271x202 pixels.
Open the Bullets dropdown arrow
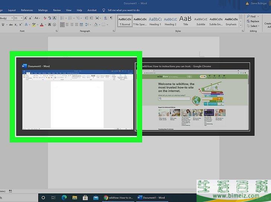point(66,18)
